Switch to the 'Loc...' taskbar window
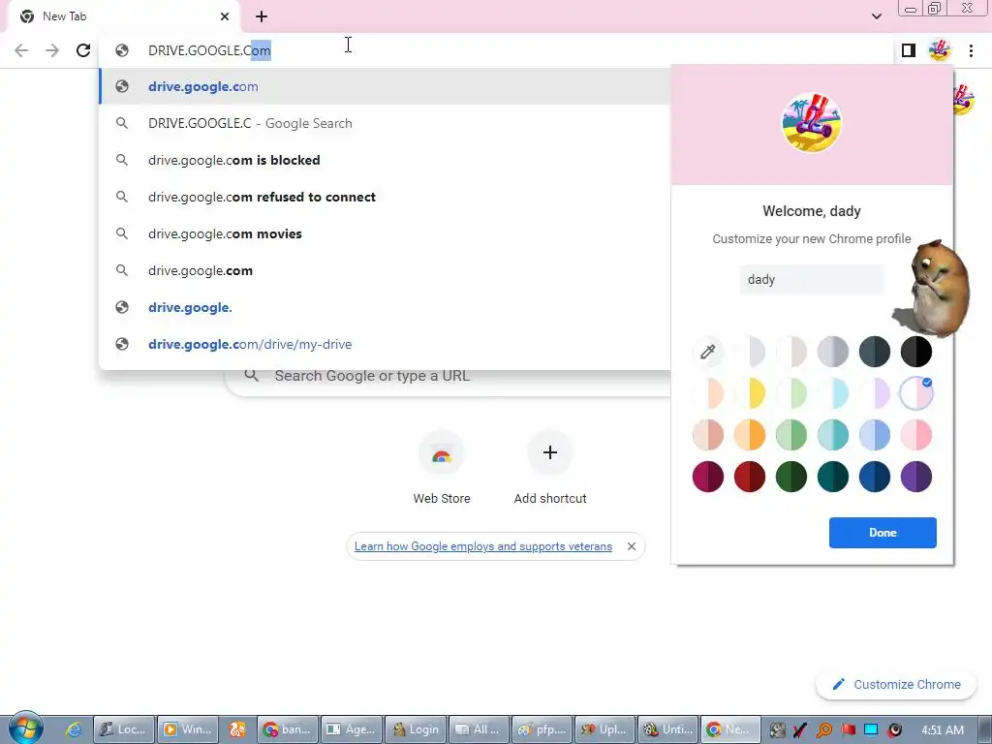This screenshot has height=744, width=992. [x=124, y=730]
